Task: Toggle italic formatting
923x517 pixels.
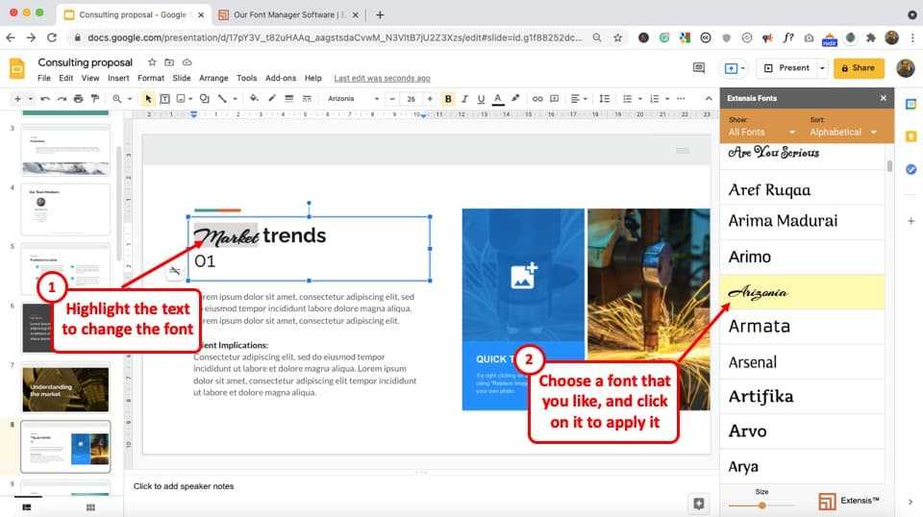Action: (464, 99)
